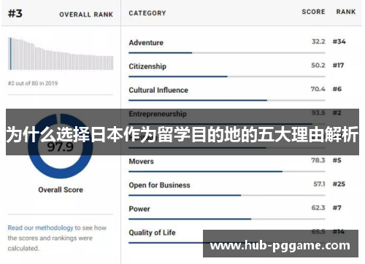Click the Open for Business score bar
Viewport: 365px width, 264px height.
coord(227,195)
